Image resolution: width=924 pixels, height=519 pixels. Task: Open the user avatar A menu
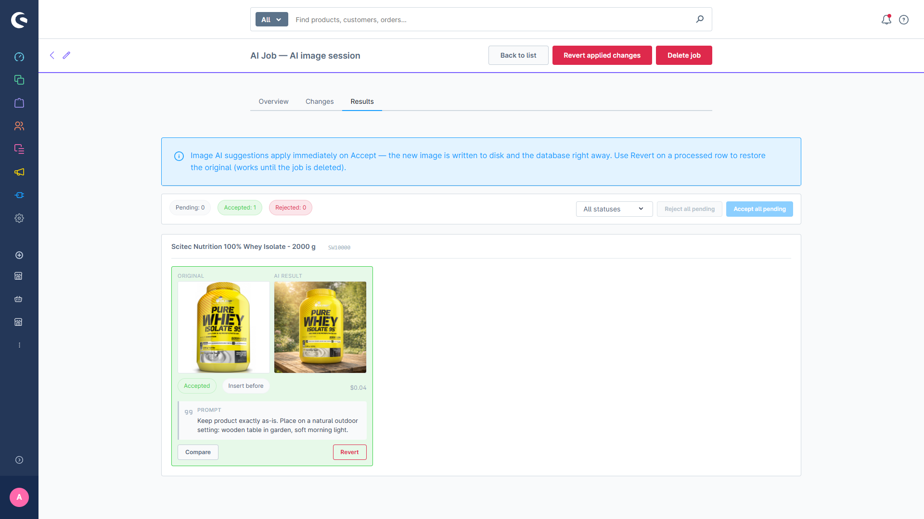pos(19,497)
